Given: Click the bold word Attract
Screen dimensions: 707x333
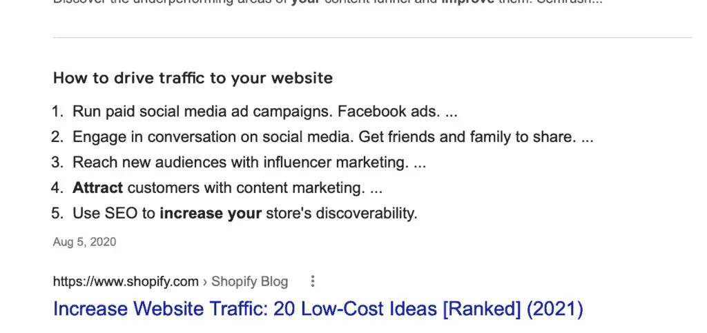Looking at the screenshot, I should [x=98, y=188].
